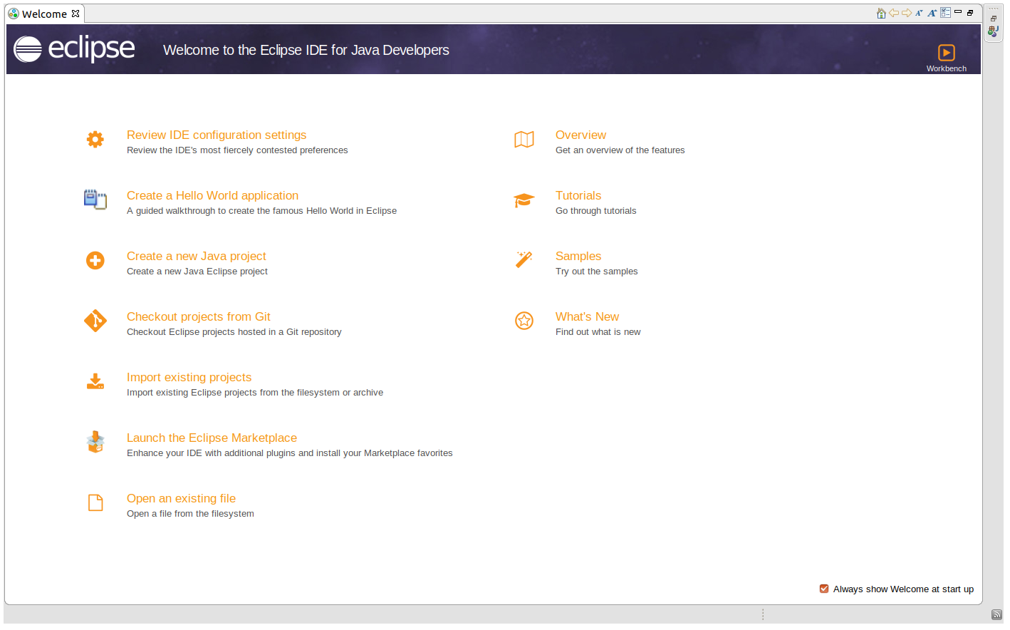Open the Samples link

578,257
